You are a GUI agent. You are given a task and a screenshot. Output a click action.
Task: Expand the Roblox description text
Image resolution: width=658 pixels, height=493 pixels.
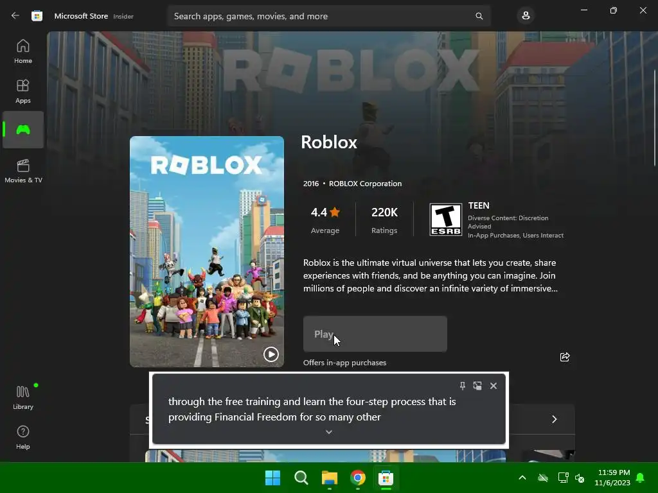pos(430,275)
